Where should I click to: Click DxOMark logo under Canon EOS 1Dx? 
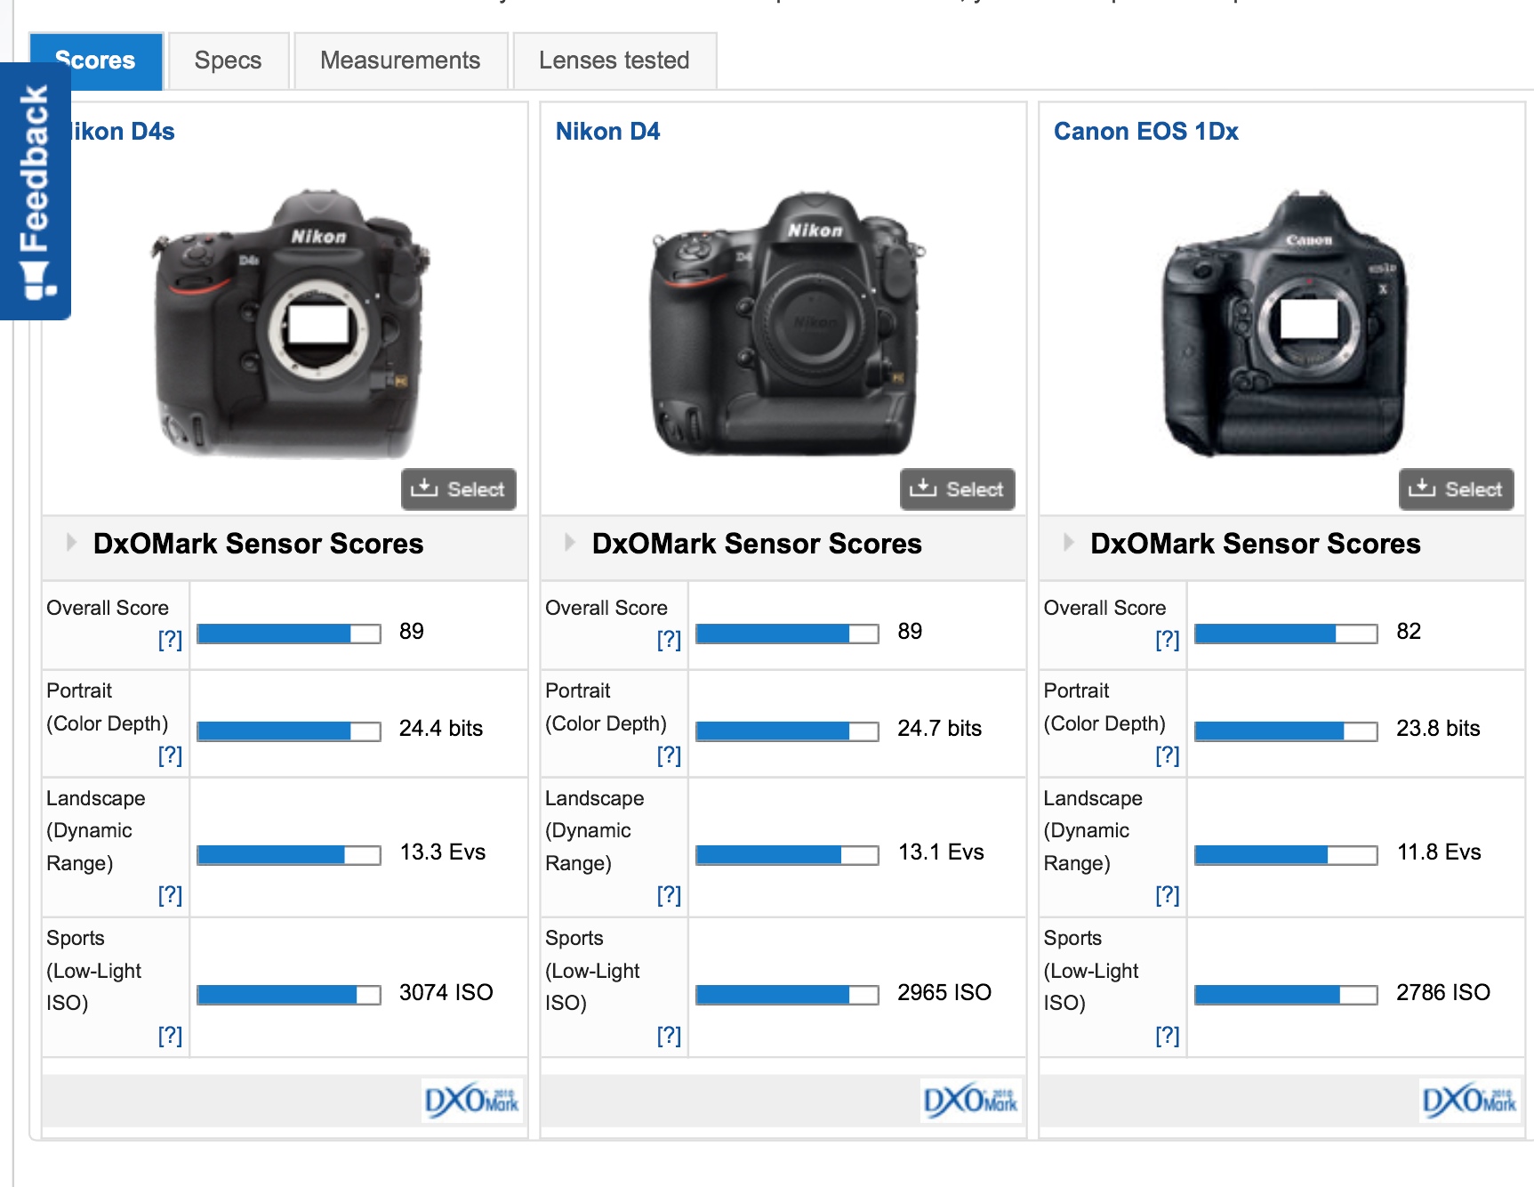pos(1469,1101)
